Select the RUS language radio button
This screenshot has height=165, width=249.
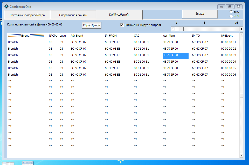pyautogui.click(x=231, y=16)
